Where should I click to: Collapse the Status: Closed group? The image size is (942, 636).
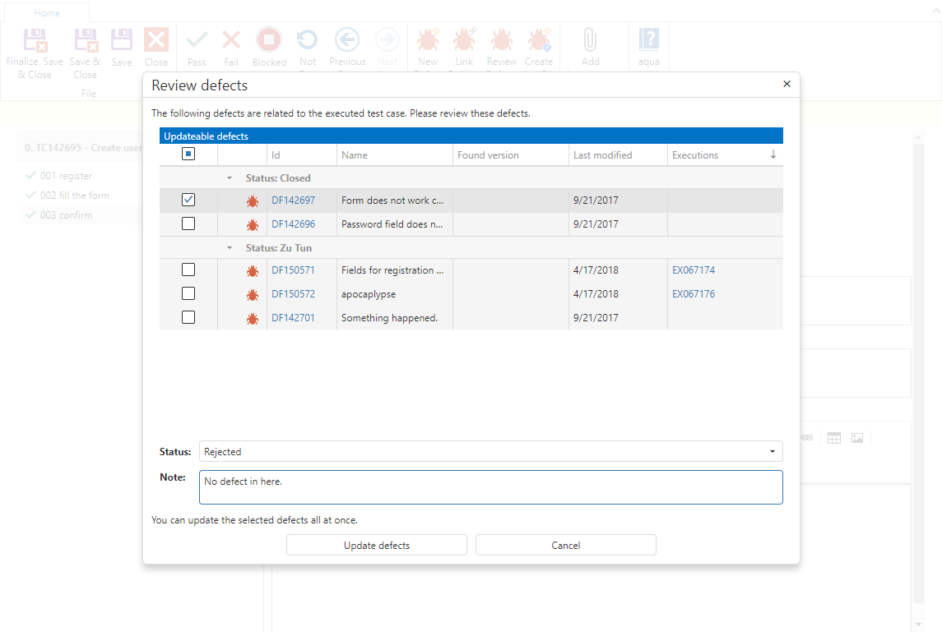click(x=230, y=178)
